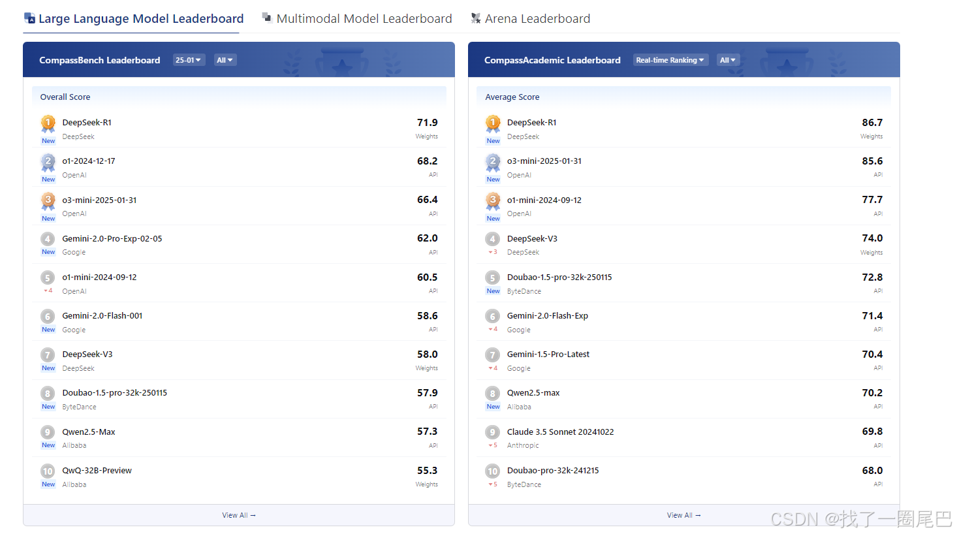Click the 86.7 average score value
This screenshot has width=955, height=536.
872,123
